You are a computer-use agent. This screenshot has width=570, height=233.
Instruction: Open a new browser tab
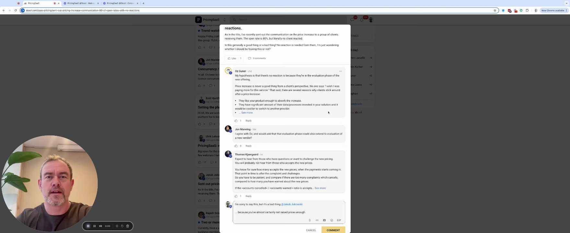click(x=143, y=3)
